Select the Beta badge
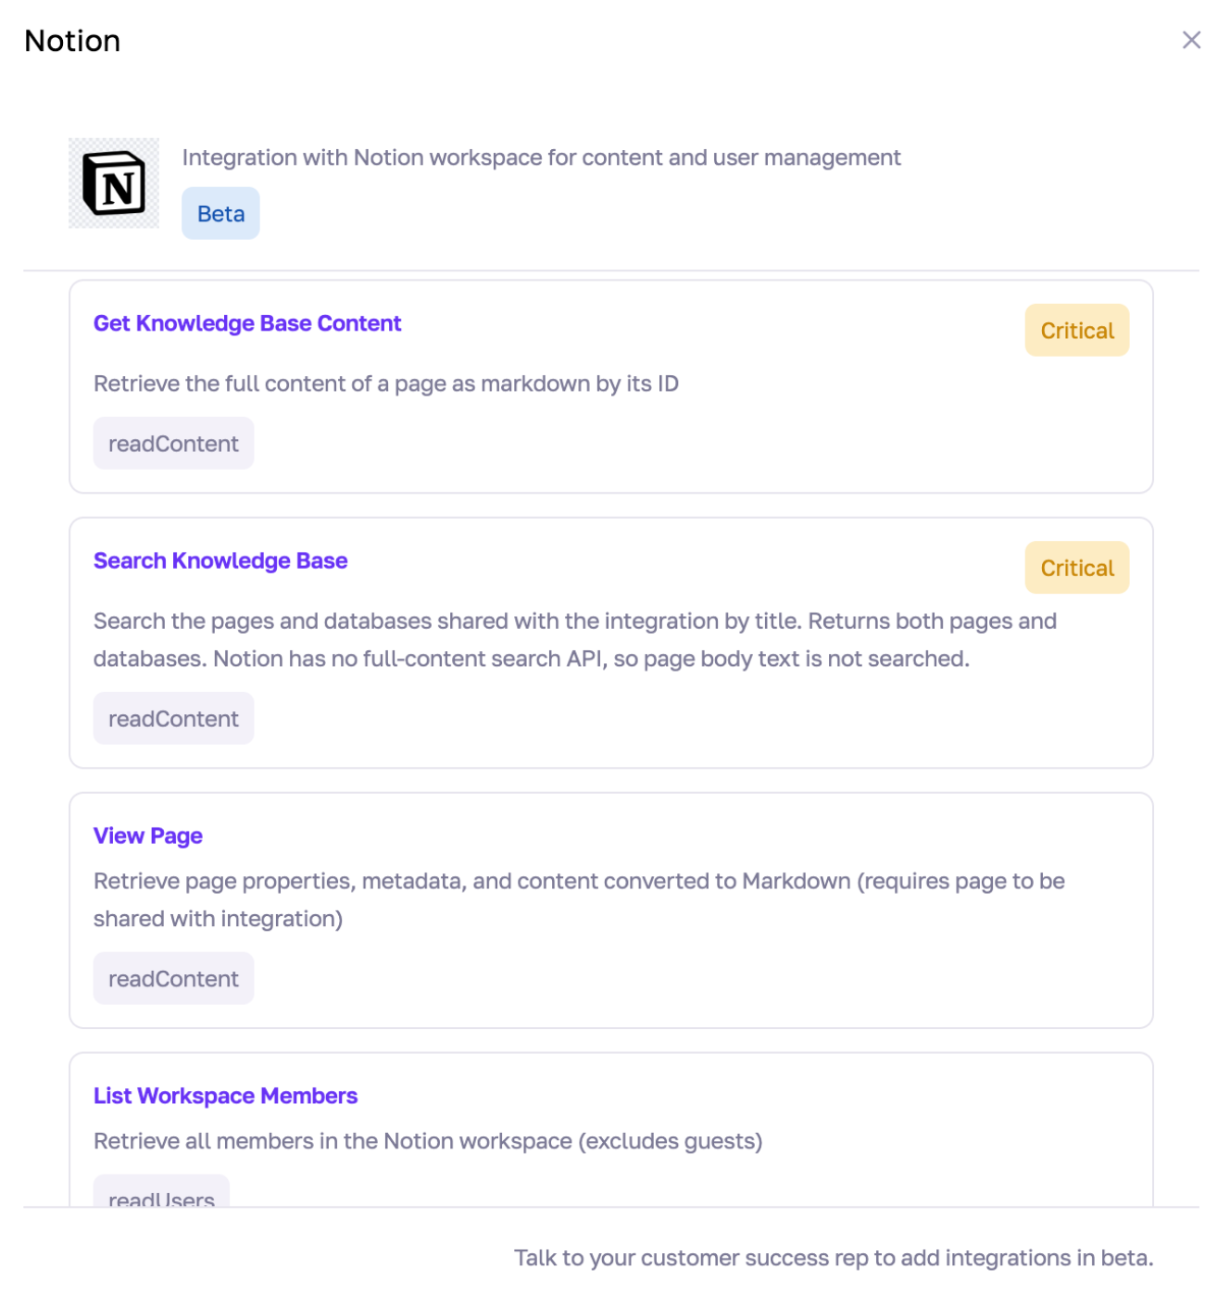Screen dimensions: 1230x1293 pos(220,214)
